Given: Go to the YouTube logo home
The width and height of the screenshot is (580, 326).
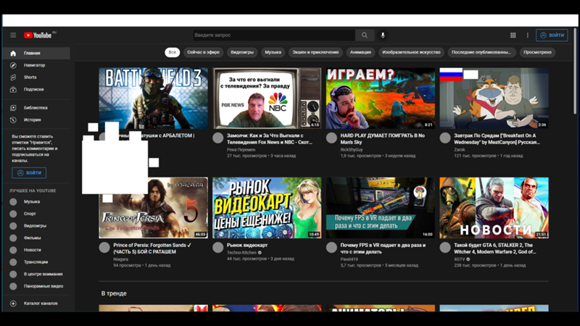Looking at the screenshot, I should click(38, 35).
